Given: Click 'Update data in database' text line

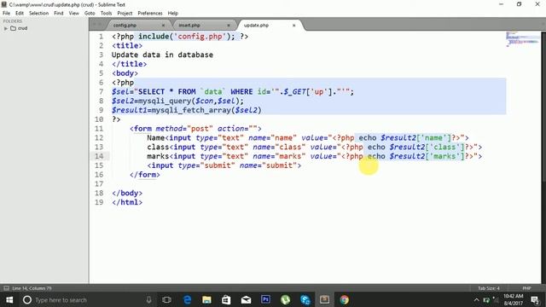Looking at the screenshot, I should coord(162,55).
